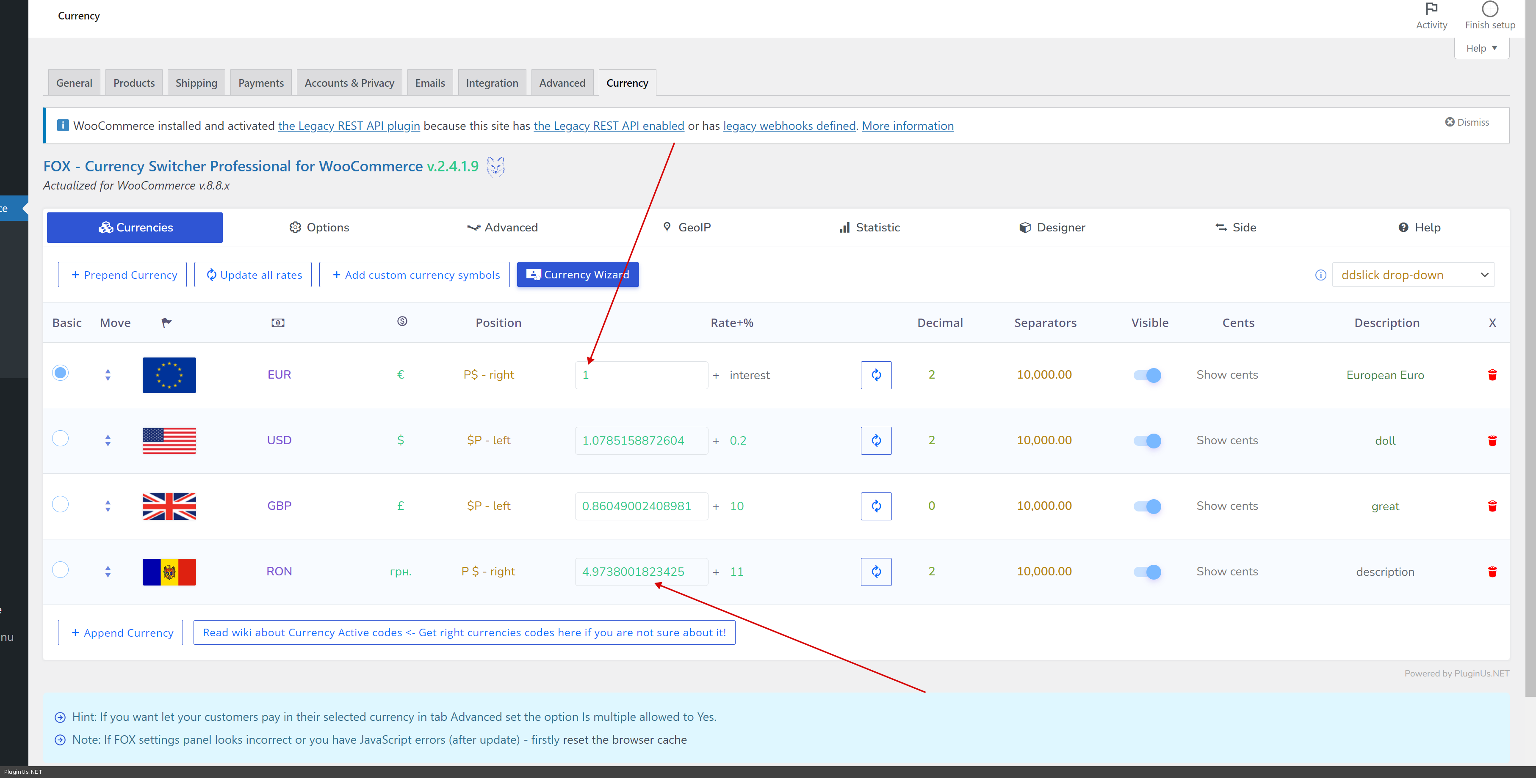Screen dimensions: 1536x778
Task: Open wiki link about Currency Active codes
Action: point(464,632)
